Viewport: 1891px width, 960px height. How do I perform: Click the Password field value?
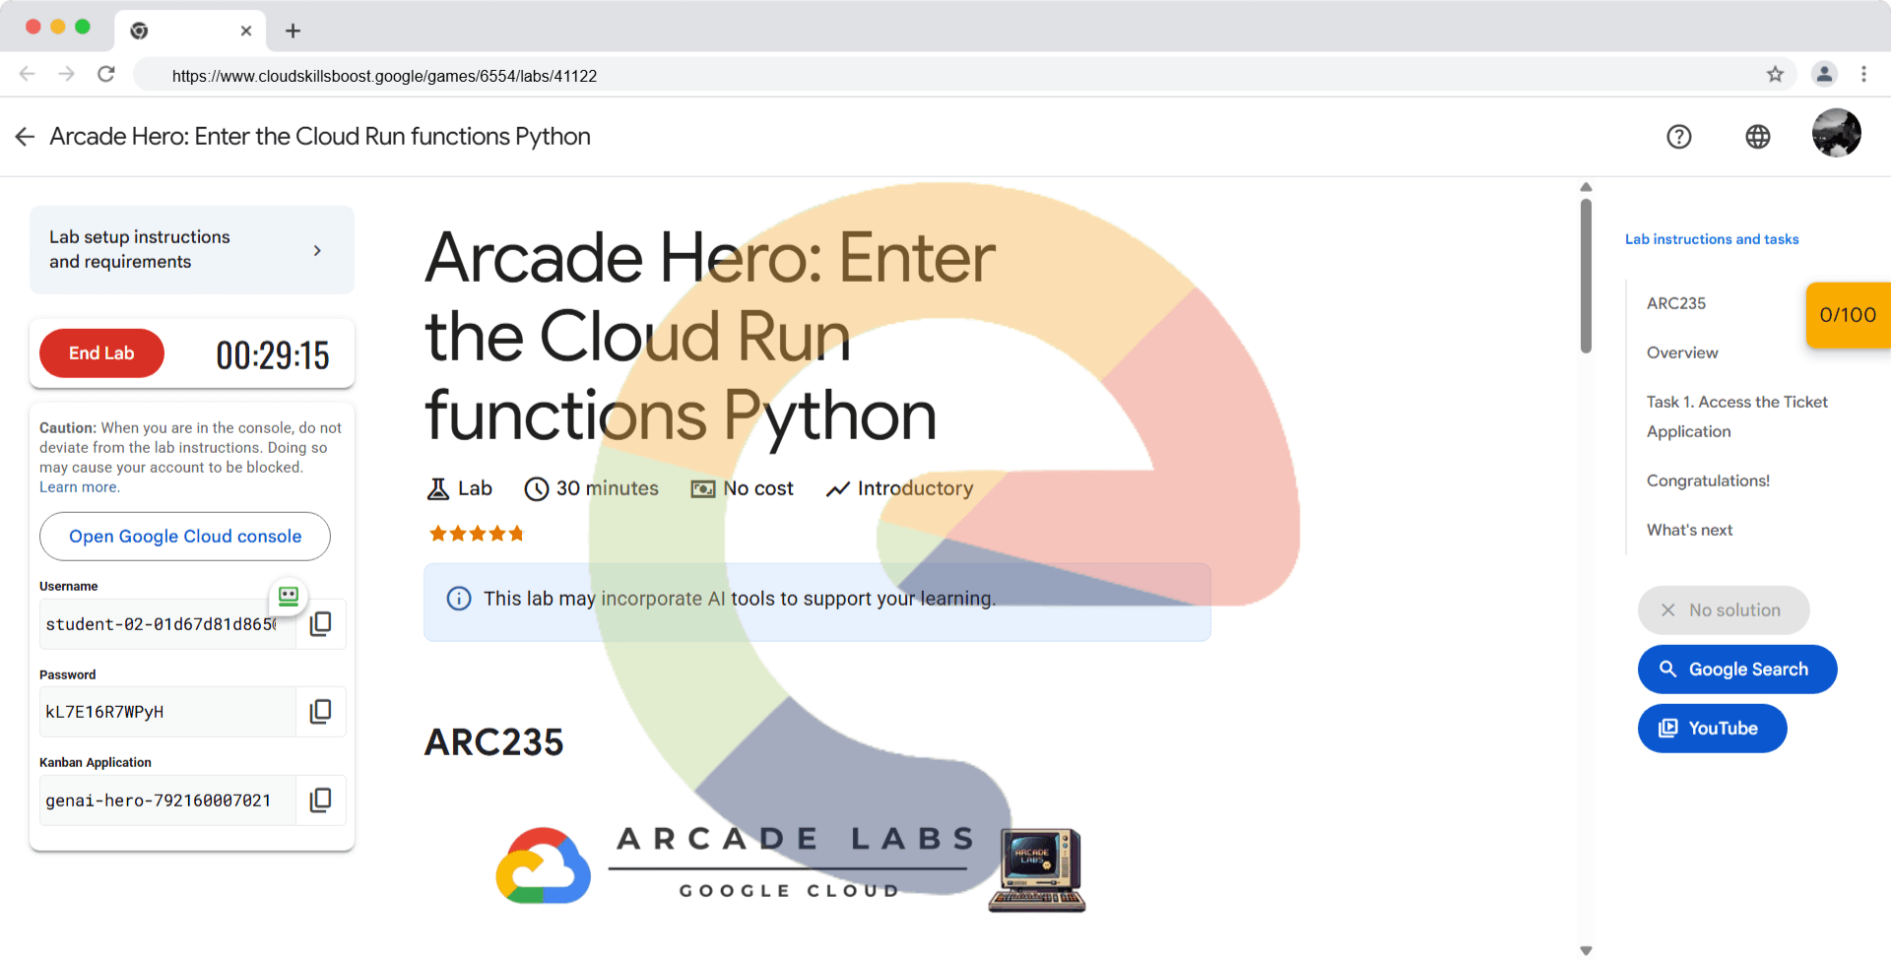click(x=167, y=712)
